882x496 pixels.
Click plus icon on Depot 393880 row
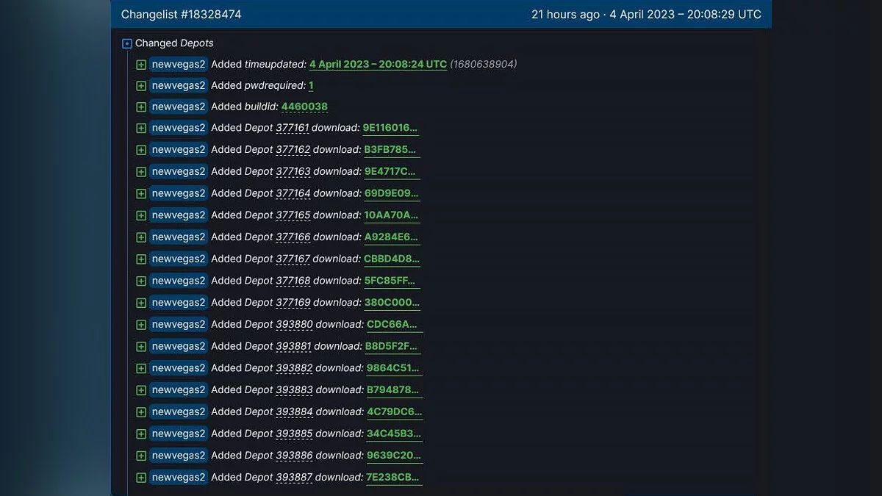(141, 325)
